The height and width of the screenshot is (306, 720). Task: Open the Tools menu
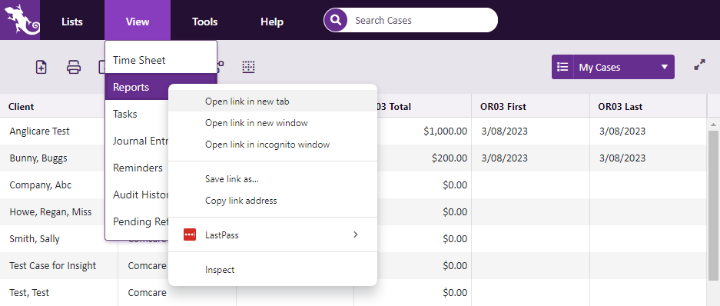[205, 22]
